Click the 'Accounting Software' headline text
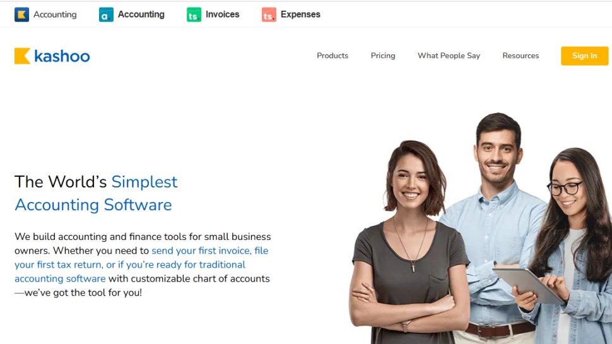The width and height of the screenshot is (612, 344). click(x=93, y=205)
